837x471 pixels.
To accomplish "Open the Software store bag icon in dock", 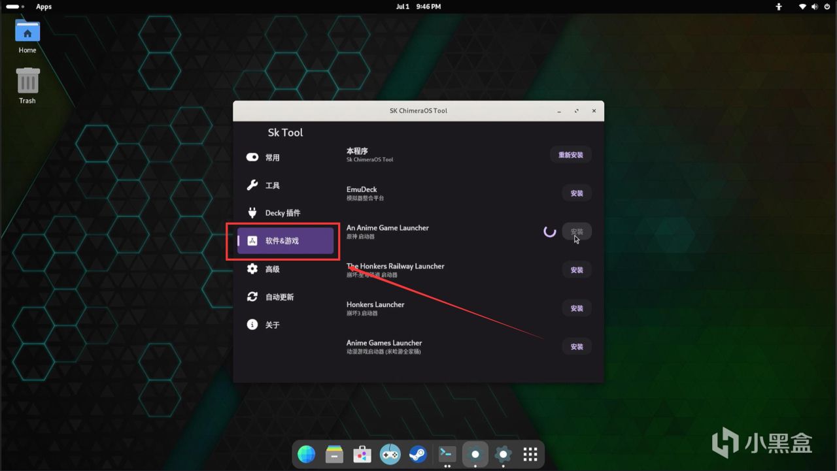I will [x=362, y=454].
